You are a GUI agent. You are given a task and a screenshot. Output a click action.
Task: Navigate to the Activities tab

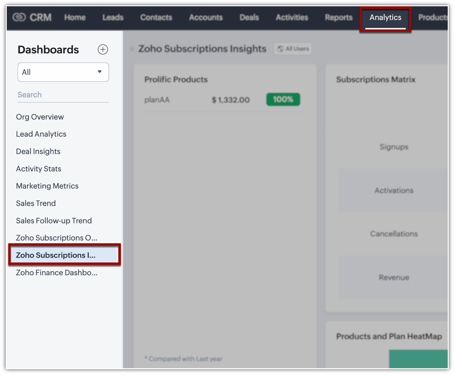292,17
